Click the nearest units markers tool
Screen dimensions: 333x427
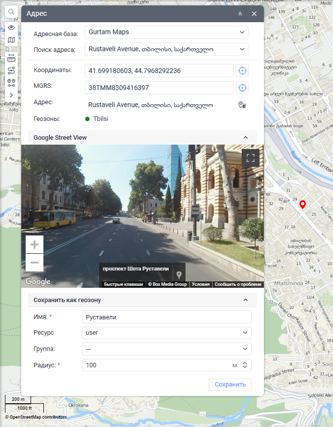pyautogui.click(x=11, y=82)
